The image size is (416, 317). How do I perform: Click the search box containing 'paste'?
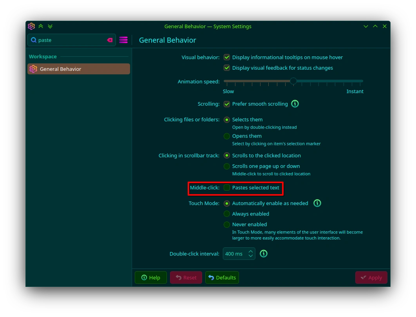pos(72,40)
